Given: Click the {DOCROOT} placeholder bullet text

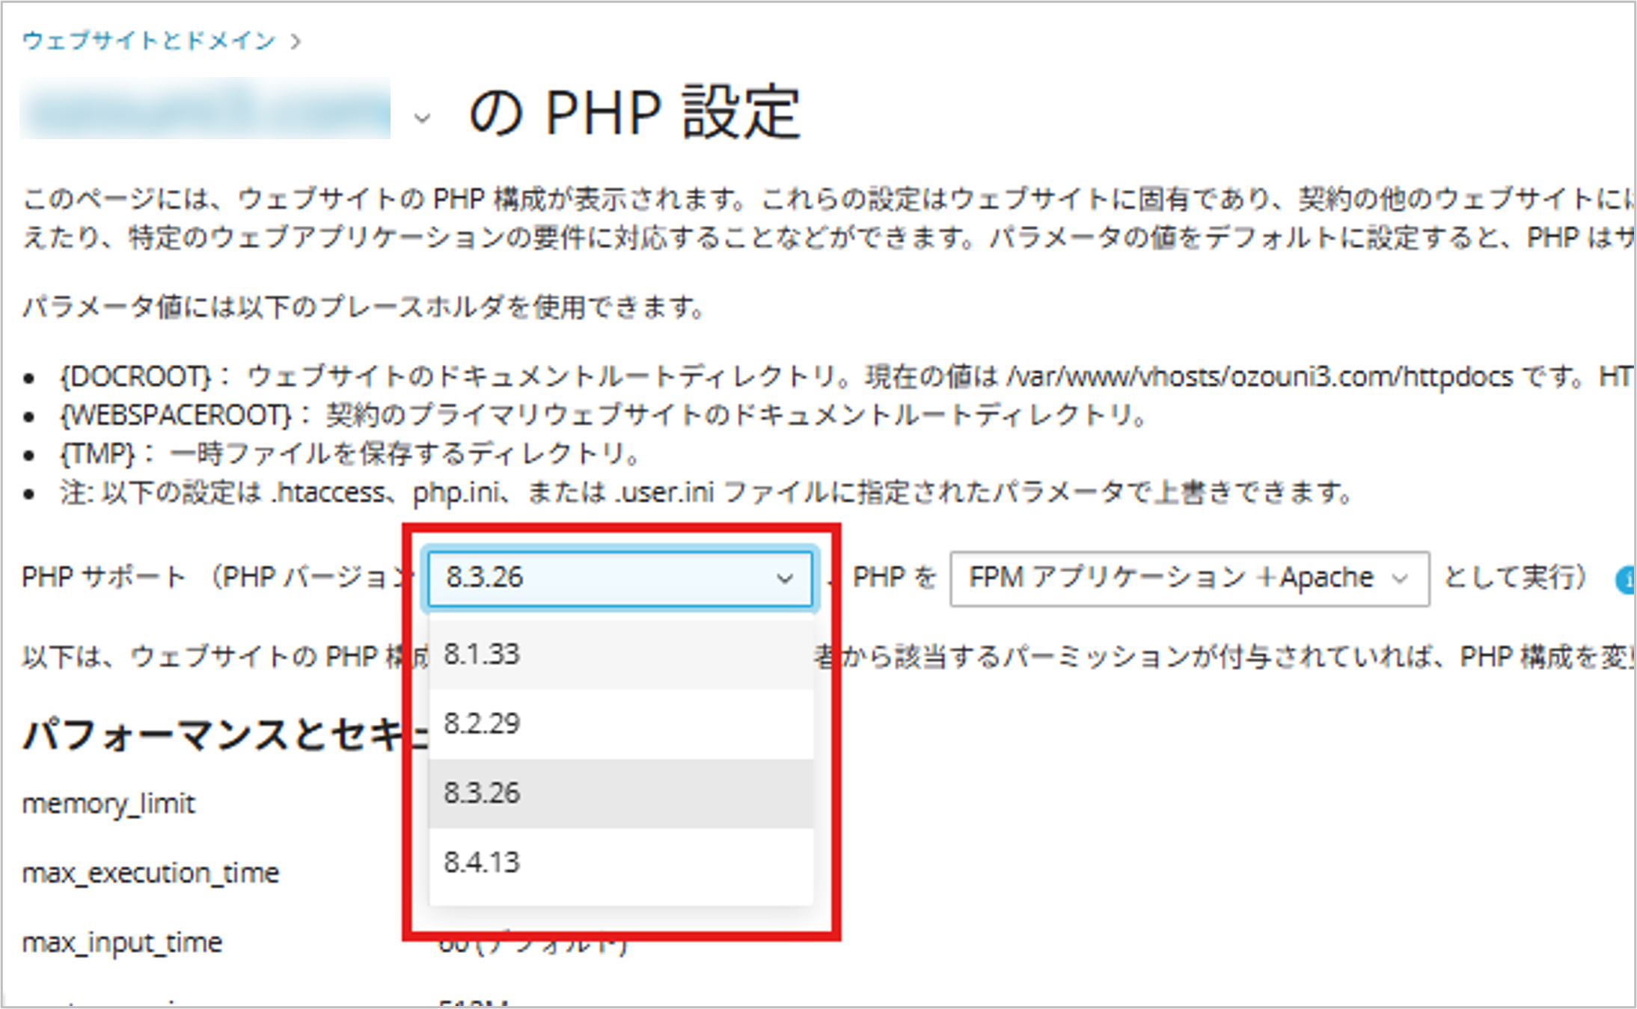Looking at the screenshot, I should [x=136, y=376].
